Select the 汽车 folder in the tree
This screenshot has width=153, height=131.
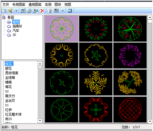(16, 31)
